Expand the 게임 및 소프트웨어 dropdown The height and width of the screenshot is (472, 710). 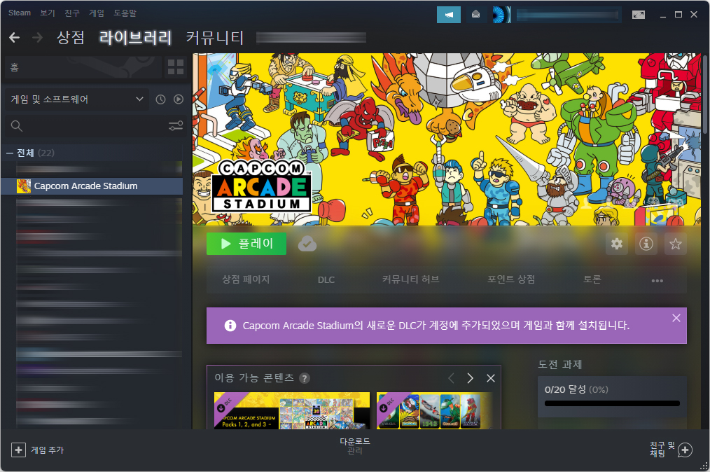(76, 99)
